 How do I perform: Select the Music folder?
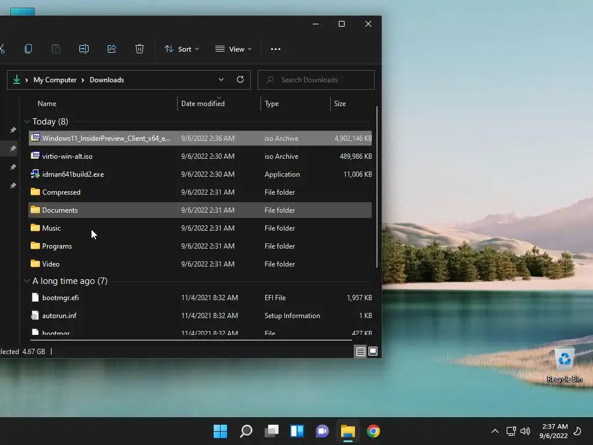pos(200,228)
